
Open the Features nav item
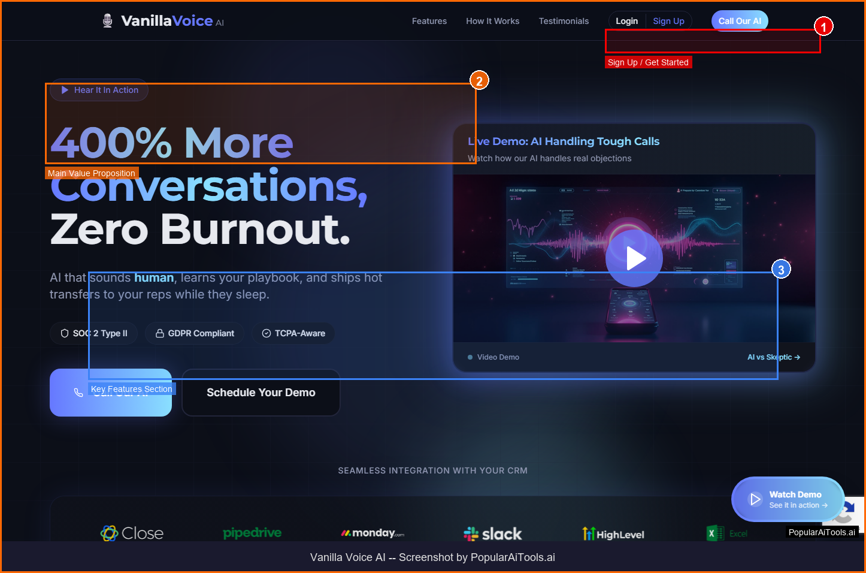pos(429,21)
